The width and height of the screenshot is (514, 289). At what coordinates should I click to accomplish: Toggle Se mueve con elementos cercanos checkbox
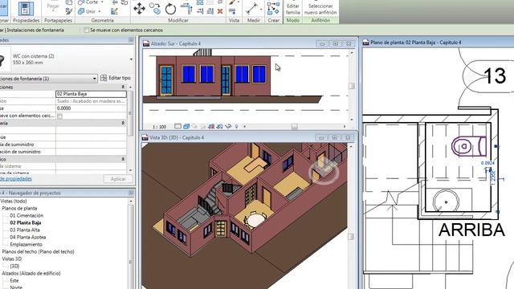(x=86, y=31)
